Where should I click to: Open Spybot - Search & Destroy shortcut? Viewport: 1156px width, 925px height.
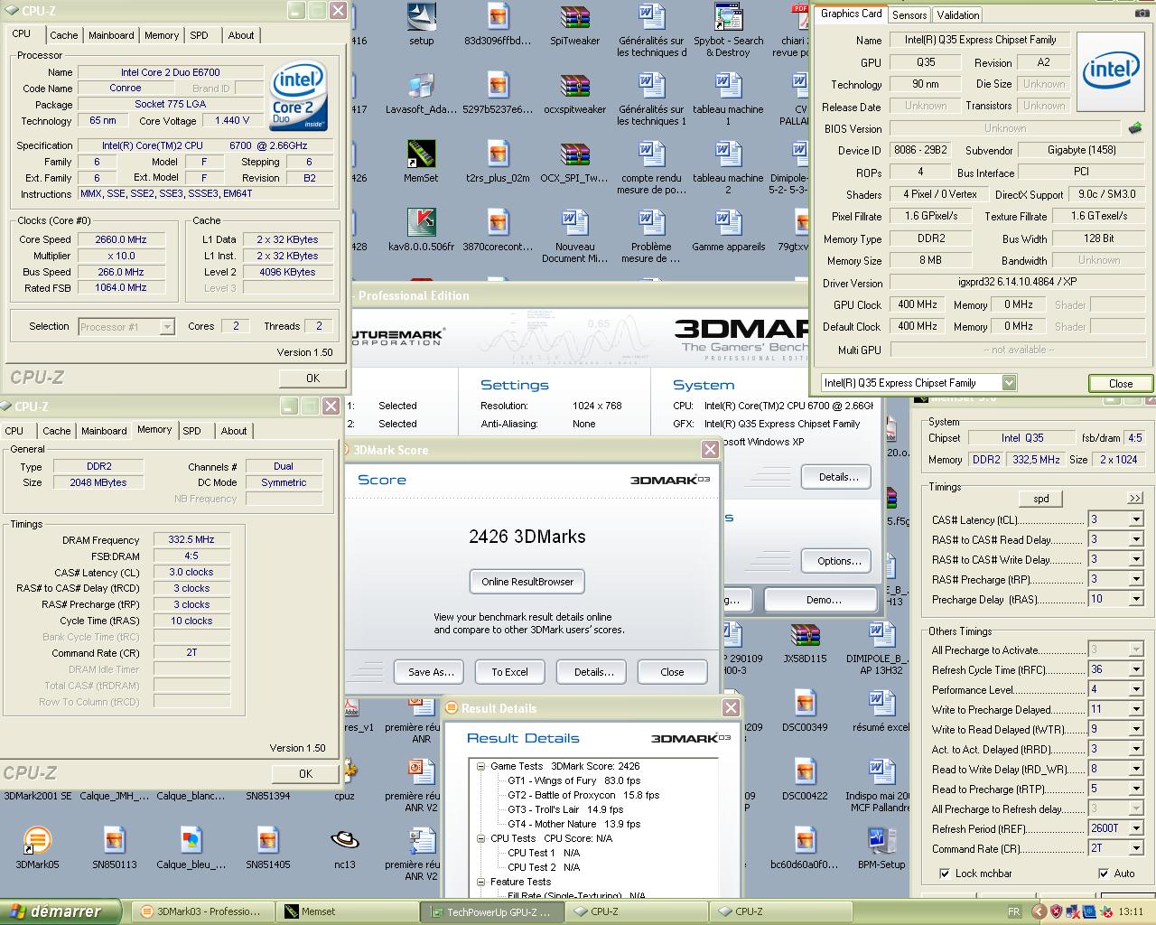(728, 17)
